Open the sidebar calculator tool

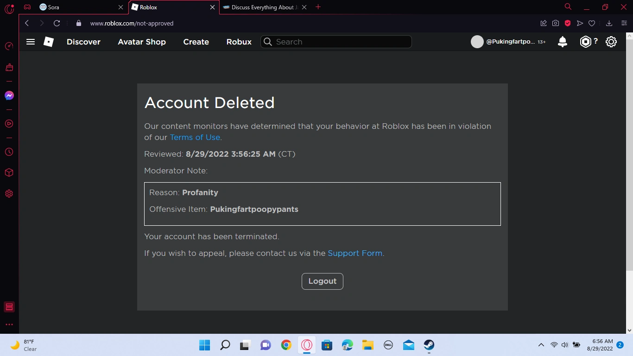9,306
